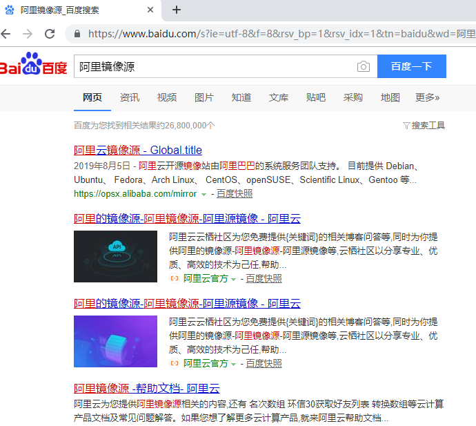Switch to the 知道 tab
The width and height of the screenshot is (476, 426).
click(x=241, y=97)
